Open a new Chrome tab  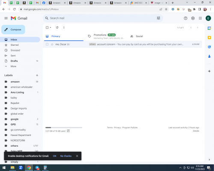coord(172,3)
